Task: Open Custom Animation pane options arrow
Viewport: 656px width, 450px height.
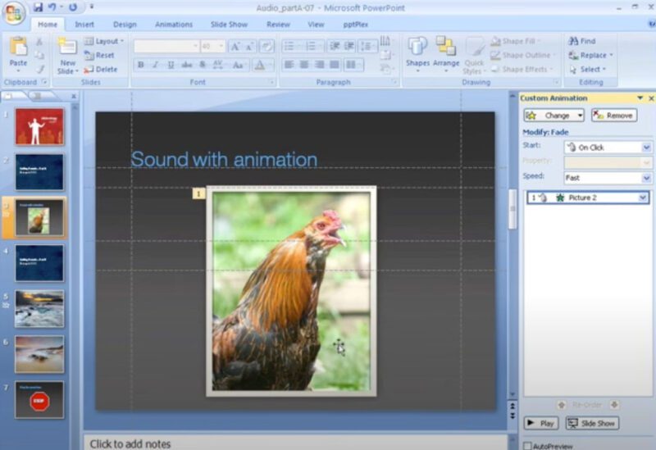Action: coord(640,98)
